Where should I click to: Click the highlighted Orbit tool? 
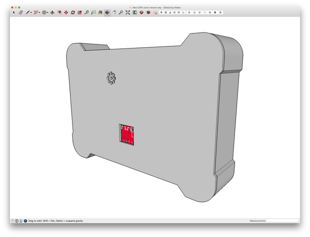click(107, 12)
